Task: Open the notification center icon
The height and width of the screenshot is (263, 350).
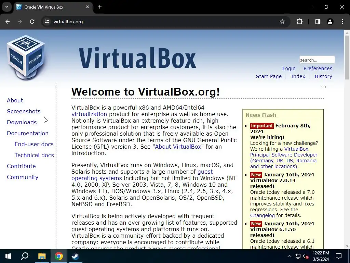Action: click(x=339, y=256)
